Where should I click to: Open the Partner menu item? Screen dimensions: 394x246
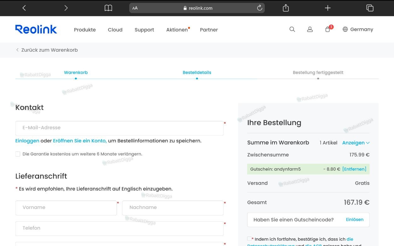(x=209, y=30)
